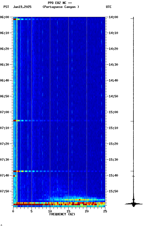
Task: Click the '10' frequency axis label
Action: (x=50, y=211)
